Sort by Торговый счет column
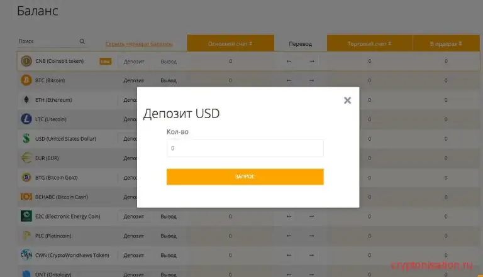483x277 pixels. (x=369, y=44)
